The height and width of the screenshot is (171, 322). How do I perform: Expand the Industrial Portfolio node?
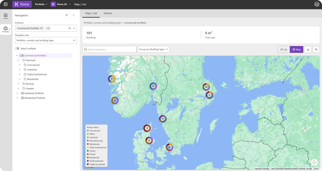click(x=17, y=93)
